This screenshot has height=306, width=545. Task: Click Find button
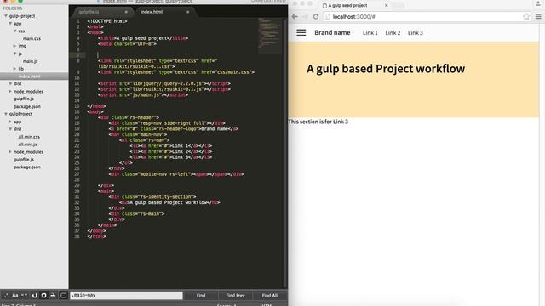[201, 295]
